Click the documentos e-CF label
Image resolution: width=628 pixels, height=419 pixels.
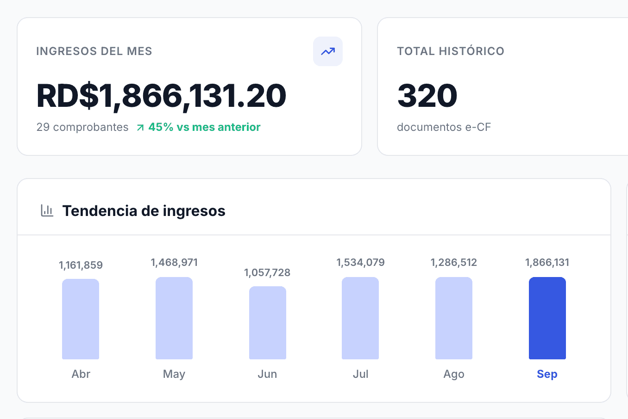pos(444,127)
